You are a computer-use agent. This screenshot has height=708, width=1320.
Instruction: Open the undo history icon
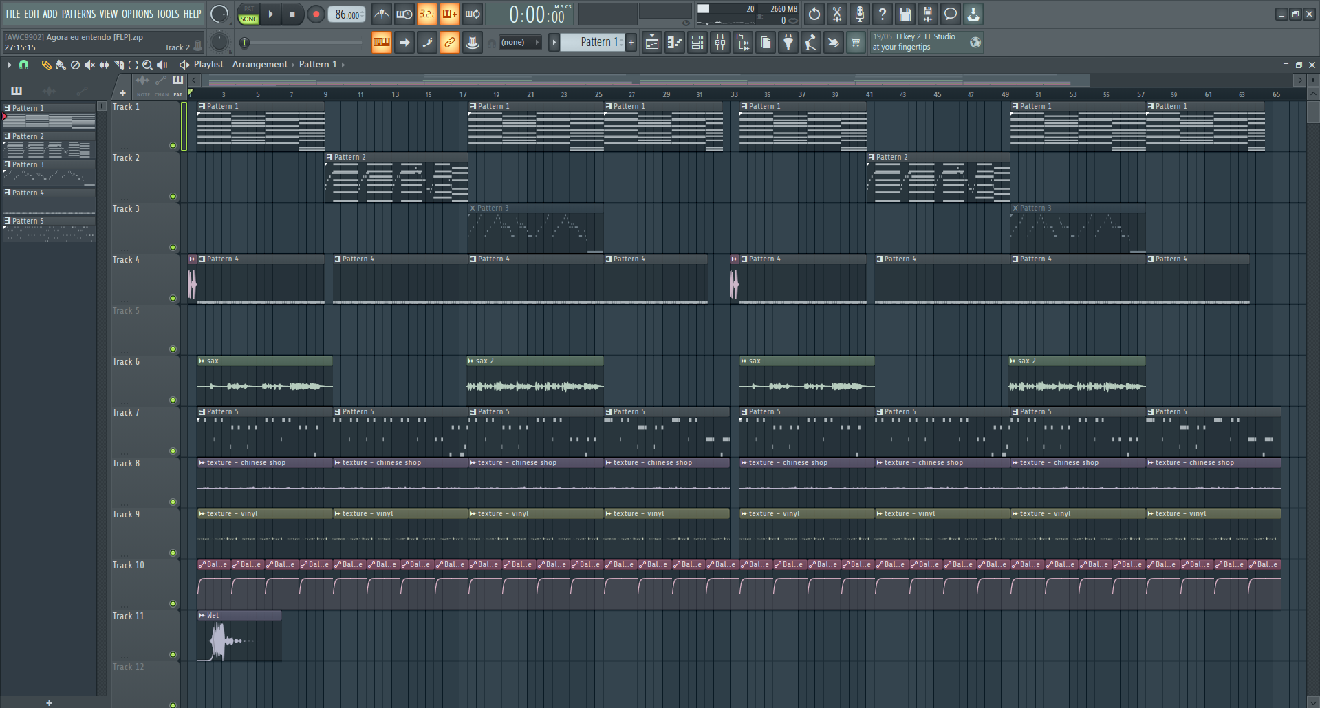(x=814, y=14)
